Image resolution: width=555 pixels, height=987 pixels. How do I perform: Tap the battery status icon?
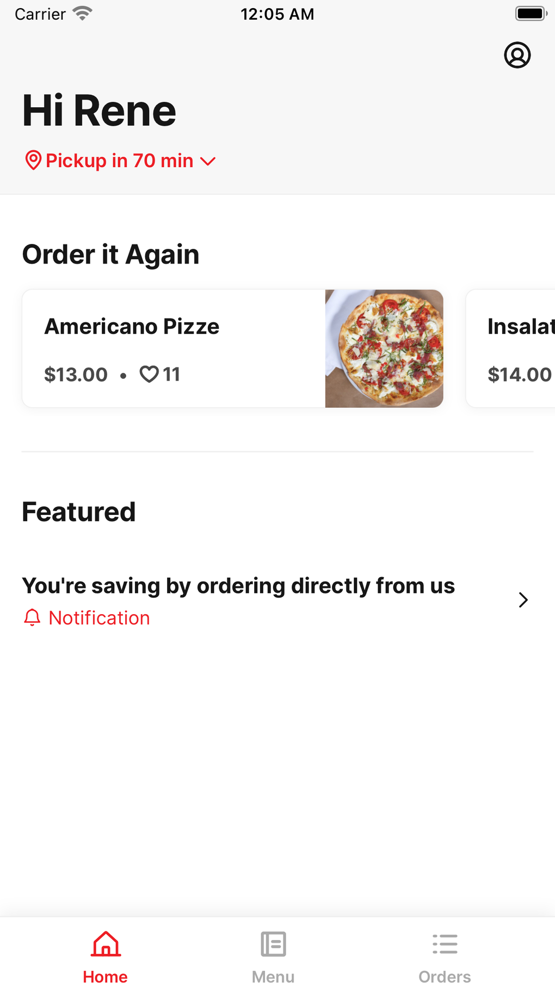pyautogui.click(x=531, y=14)
